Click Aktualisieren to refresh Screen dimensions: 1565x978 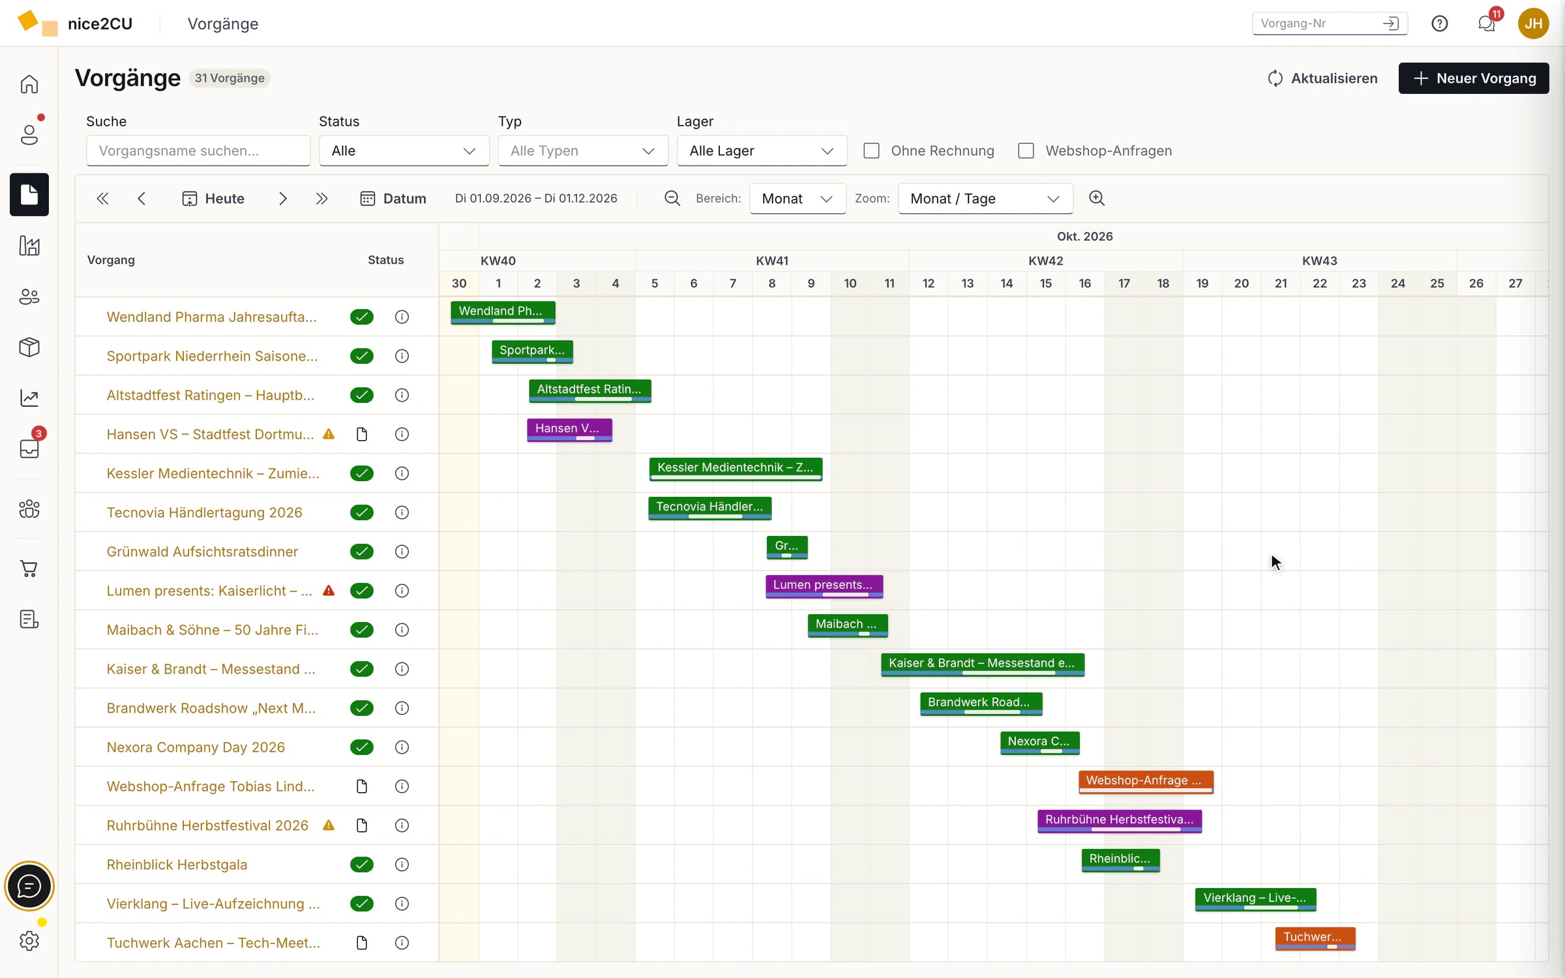[1322, 78]
